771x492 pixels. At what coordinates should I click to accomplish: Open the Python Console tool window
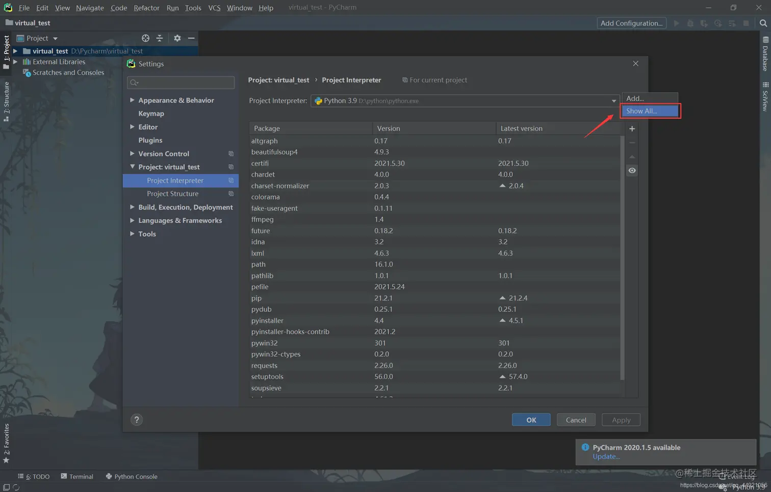pos(132,476)
